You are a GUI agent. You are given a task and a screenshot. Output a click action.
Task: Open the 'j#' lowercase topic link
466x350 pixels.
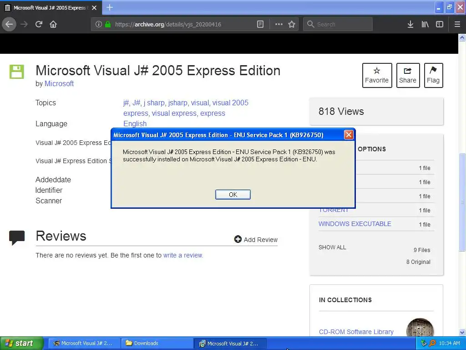click(x=126, y=103)
